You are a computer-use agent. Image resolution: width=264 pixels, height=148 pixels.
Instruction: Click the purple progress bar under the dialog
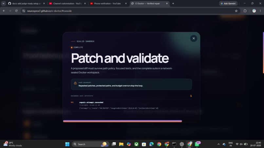click(x=123, y=121)
